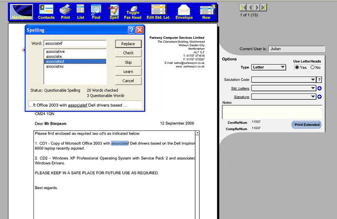Click 'Parkway Computer Services Limited' heading
Screen dimensions: 337x219
click(177, 37)
